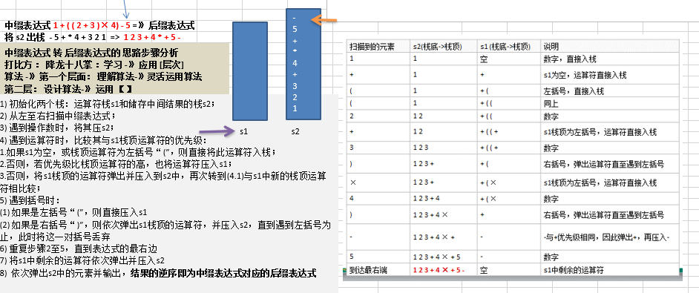This screenshot has height=293, width=699.
Task: Select the blue s2 stack rectangle shape
Action: click(x=303, y=64)
